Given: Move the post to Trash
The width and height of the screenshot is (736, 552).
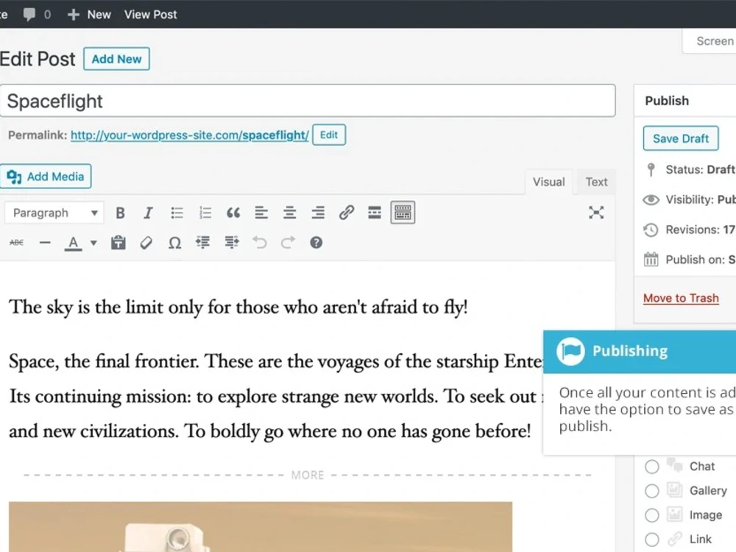Looking at the screenshot, I should (x=681, y=298).
